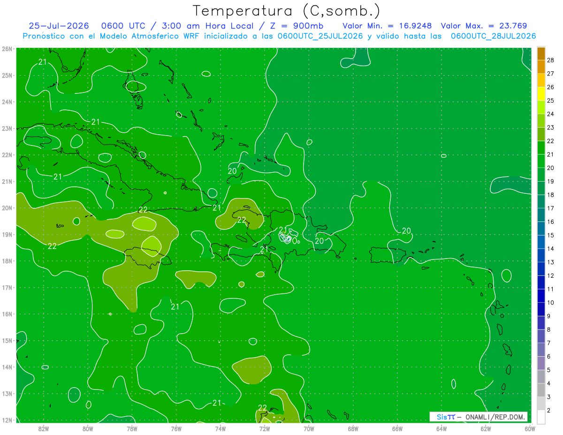Click the valid-until stamp "0600UTC_28JUL2026"
Screen dimensions: 563x435
click(493, 36)
